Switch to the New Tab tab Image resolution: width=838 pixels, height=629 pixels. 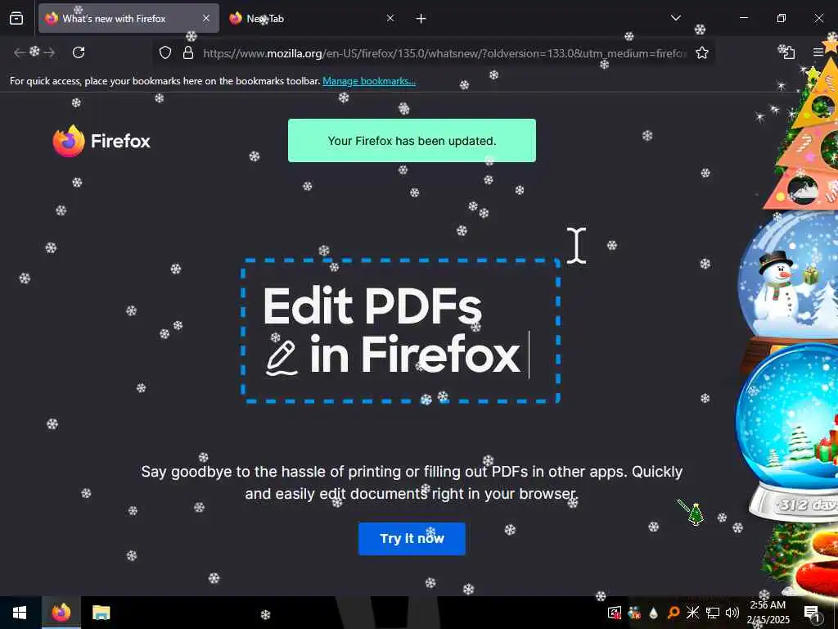(313, 19)
